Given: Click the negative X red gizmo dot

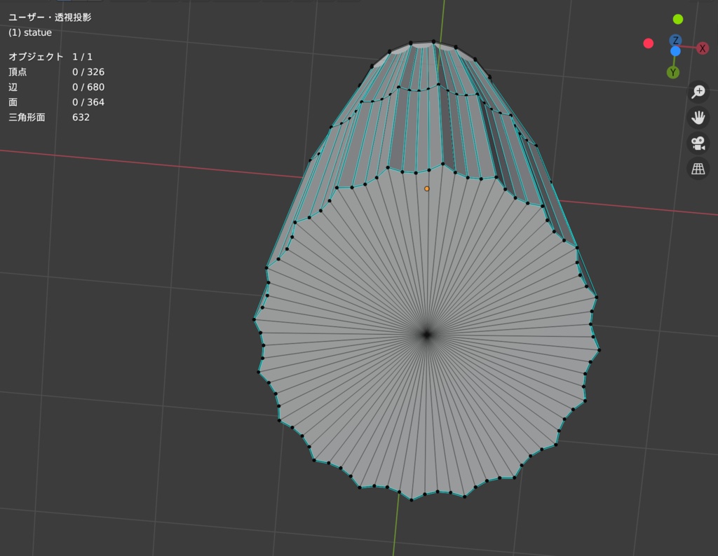Looking at the screenshot, I should point(649,43).
